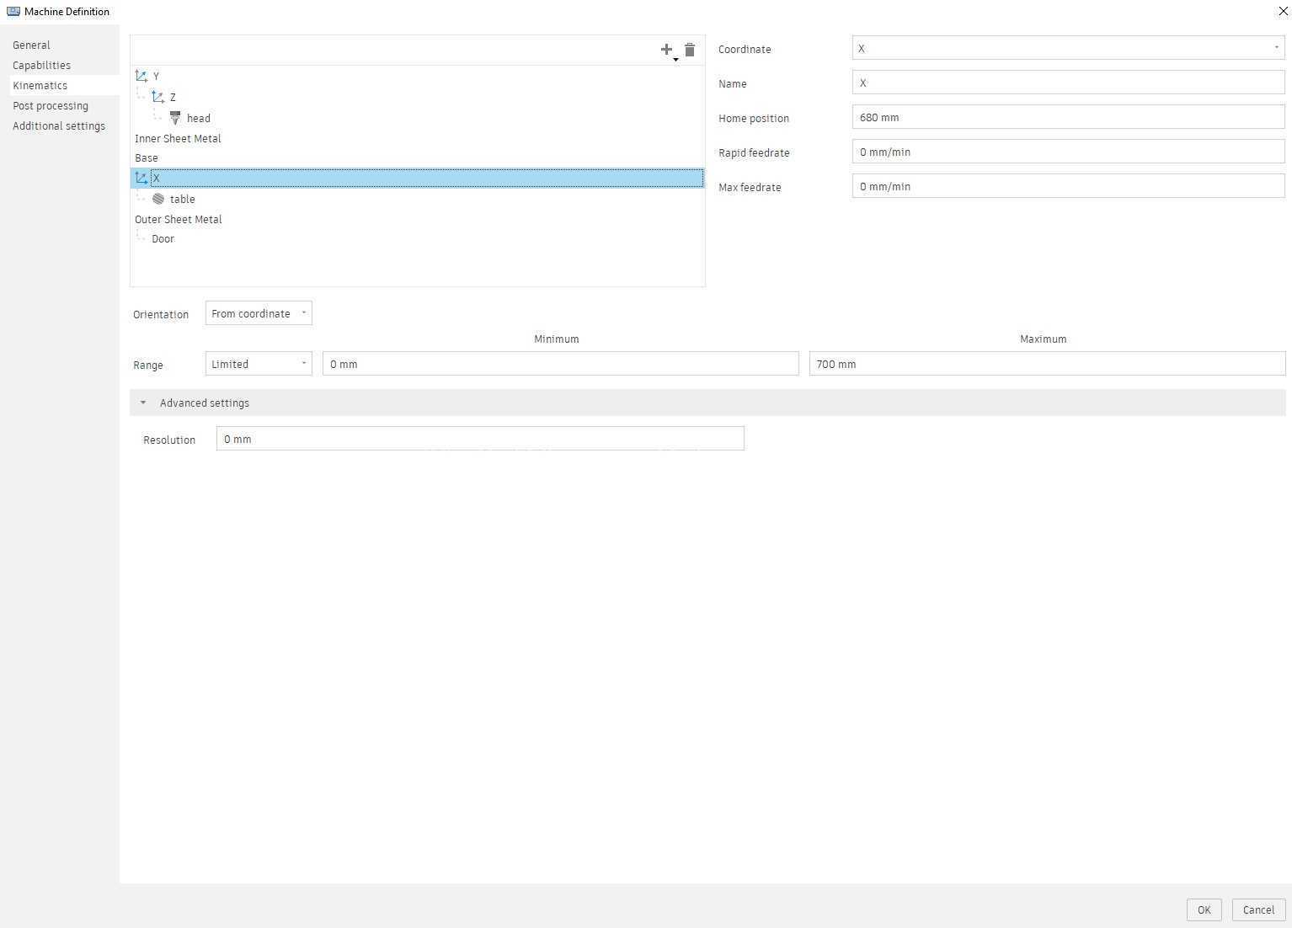
Task: Click the delete trash can icon
Action: click(x=690, y=50)
